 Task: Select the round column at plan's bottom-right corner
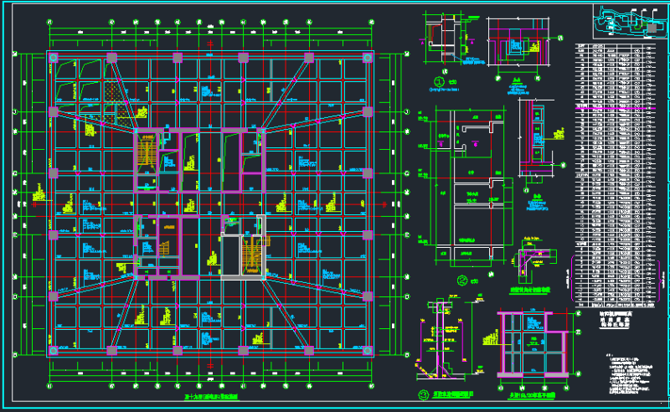point(367,351)
